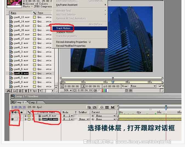This screenshot has height=147, width=185.
Task: Click the Project panel left scroll arrow
Action: (41, 91)
